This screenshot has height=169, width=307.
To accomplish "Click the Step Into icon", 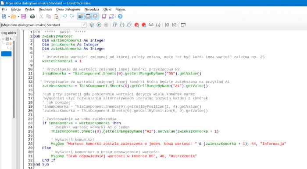I will tap(122, 25).
